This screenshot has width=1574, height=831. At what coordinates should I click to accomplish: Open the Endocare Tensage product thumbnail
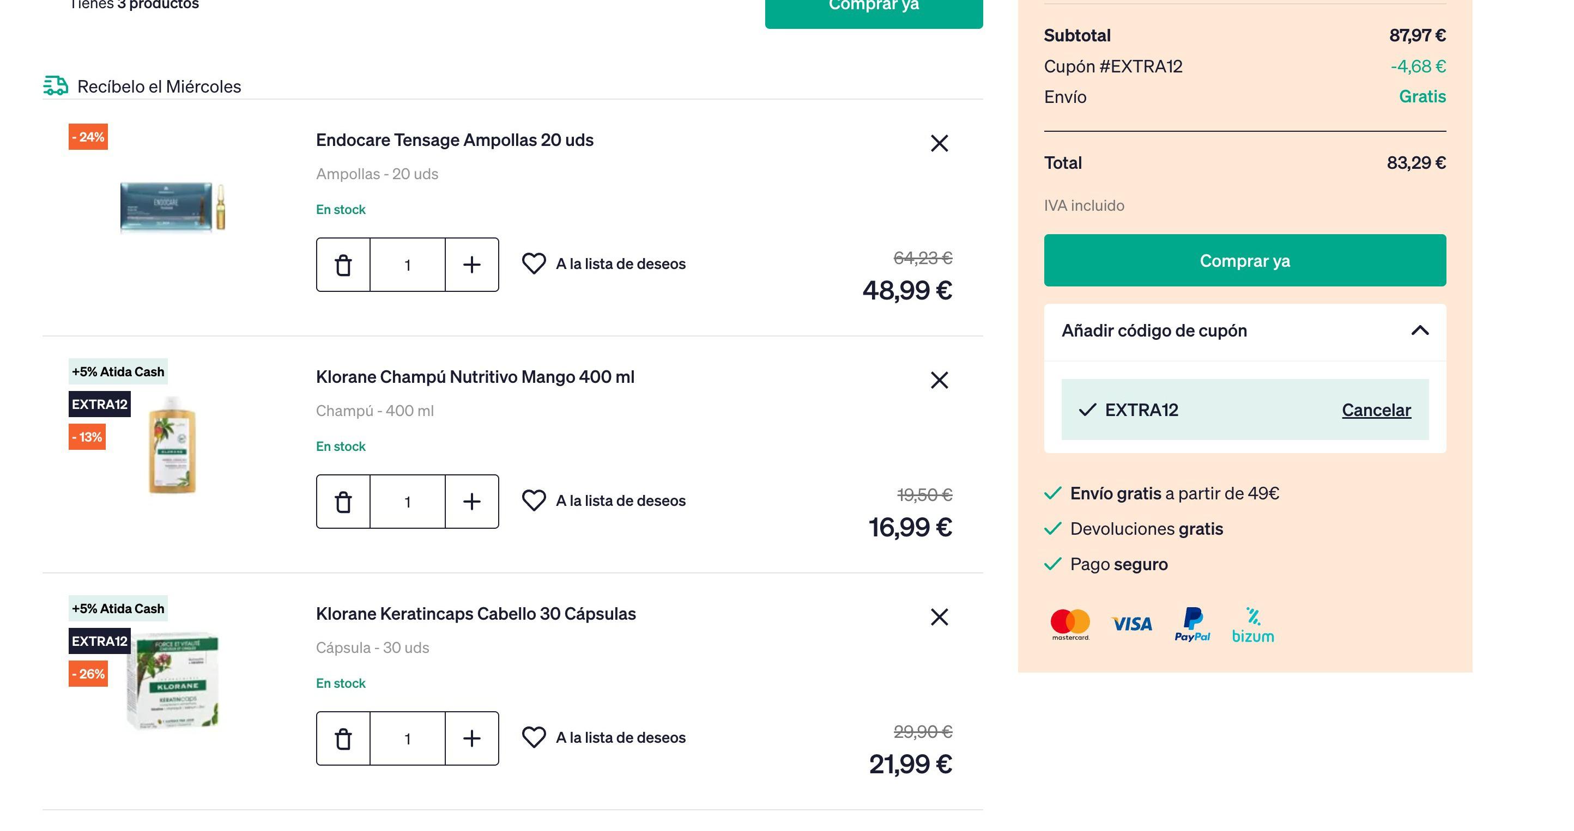click(x=173, y=206)
